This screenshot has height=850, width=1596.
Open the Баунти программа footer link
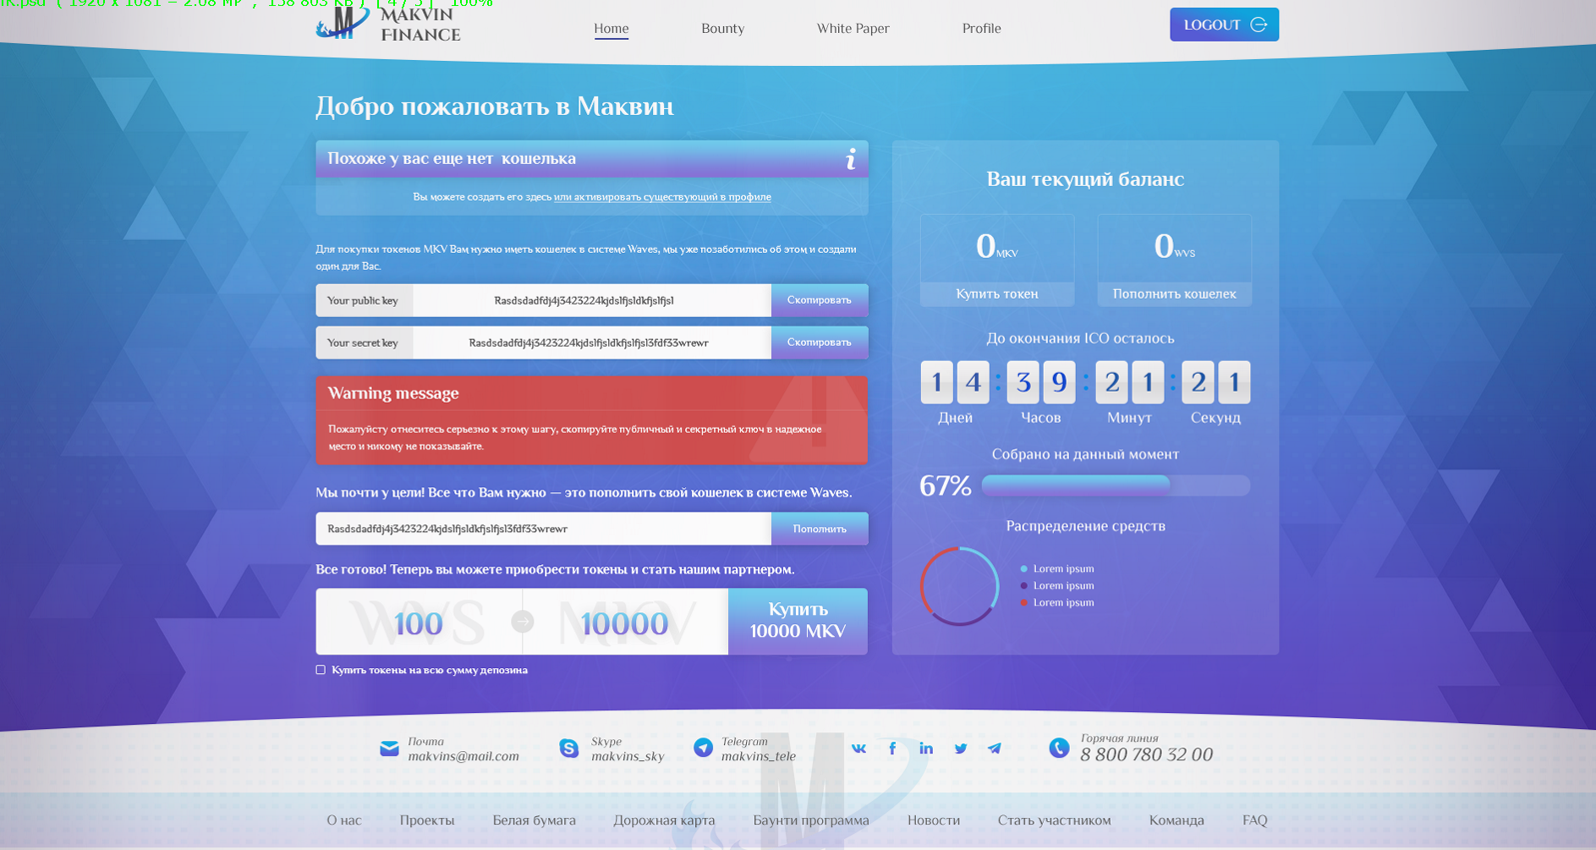[811, 820]
